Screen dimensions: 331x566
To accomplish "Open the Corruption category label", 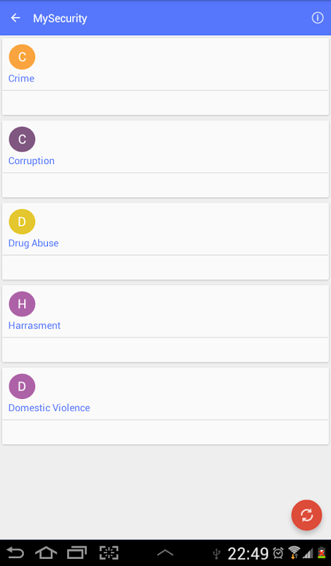I will tap(31, 161).
